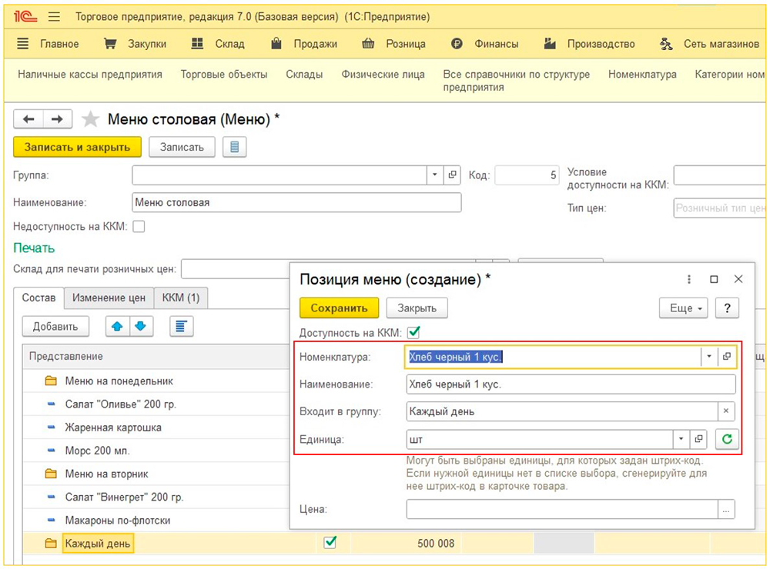Switch to the Изменение цен tab

(109, 298)
